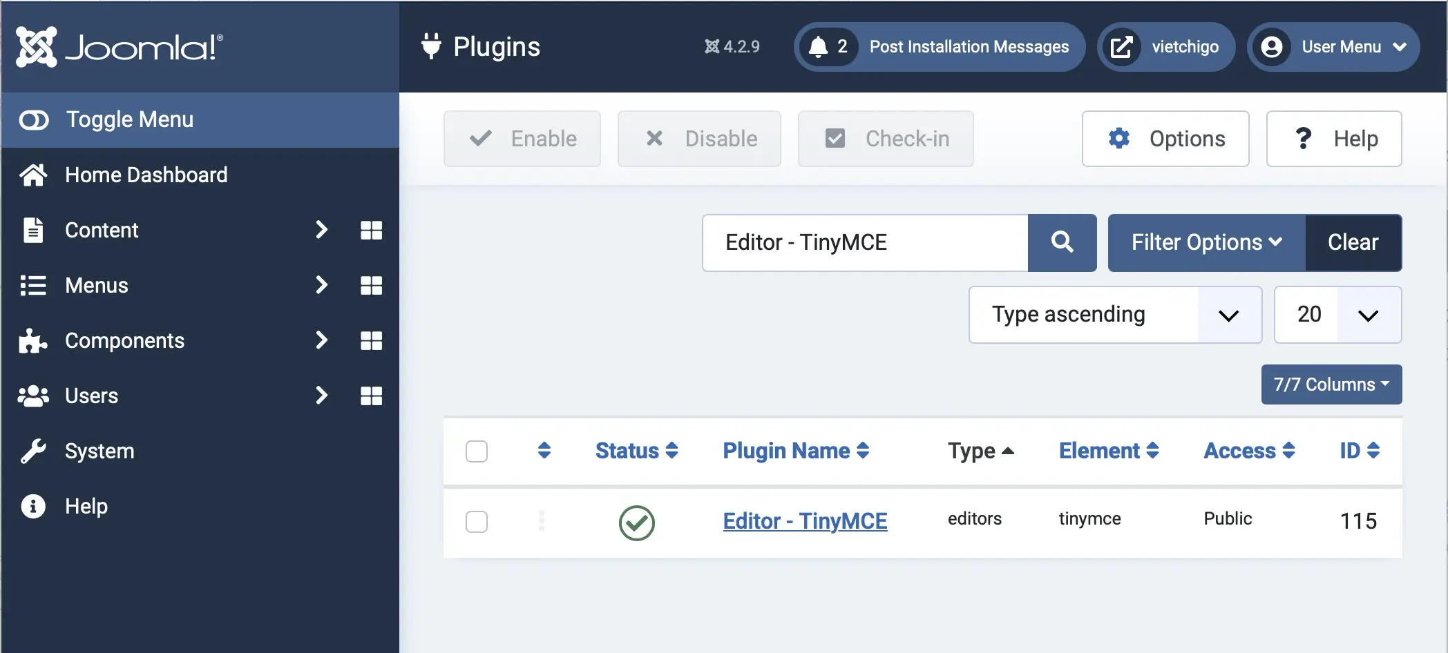Open the 20 items per page dropdown

tap(1337, 315)
